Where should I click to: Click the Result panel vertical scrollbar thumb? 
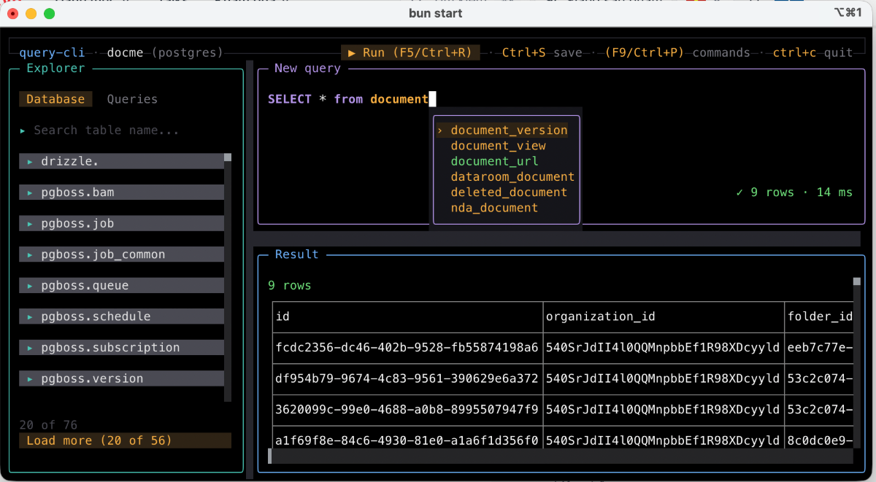click(857, 281)
